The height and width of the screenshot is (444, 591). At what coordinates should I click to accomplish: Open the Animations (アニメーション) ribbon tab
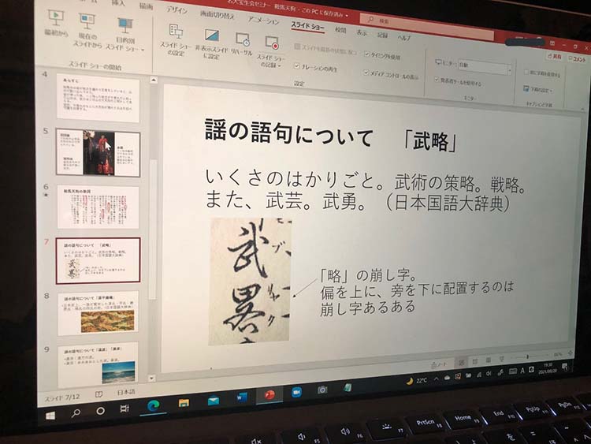click(263, 21)
